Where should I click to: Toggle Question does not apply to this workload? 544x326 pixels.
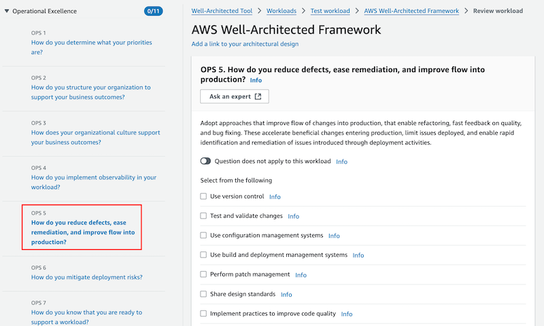click(x=205, y=161)
